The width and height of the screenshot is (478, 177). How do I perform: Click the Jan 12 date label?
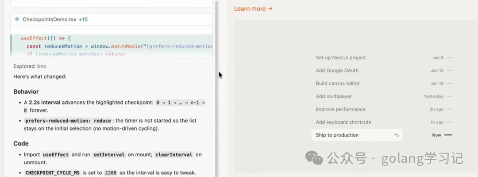click(437, 70)
